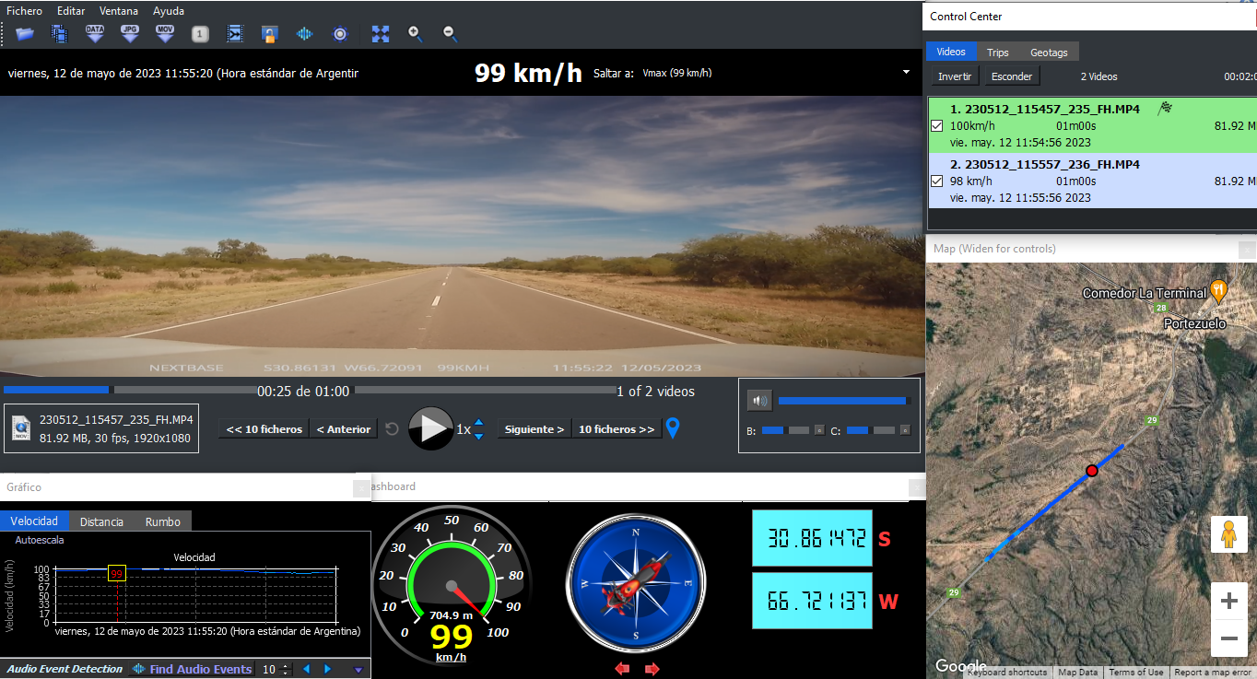Uncheck video 230512_115457_235_FH.MP4 checkbox
1257x679 pixels.
(x=937, y=126)
